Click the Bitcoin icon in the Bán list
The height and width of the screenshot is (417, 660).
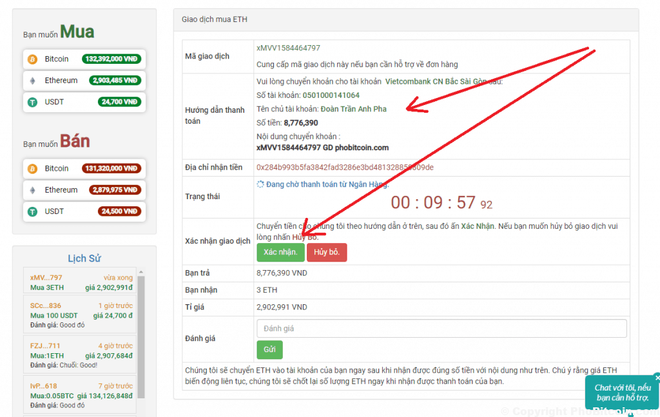tap(32, 169)
